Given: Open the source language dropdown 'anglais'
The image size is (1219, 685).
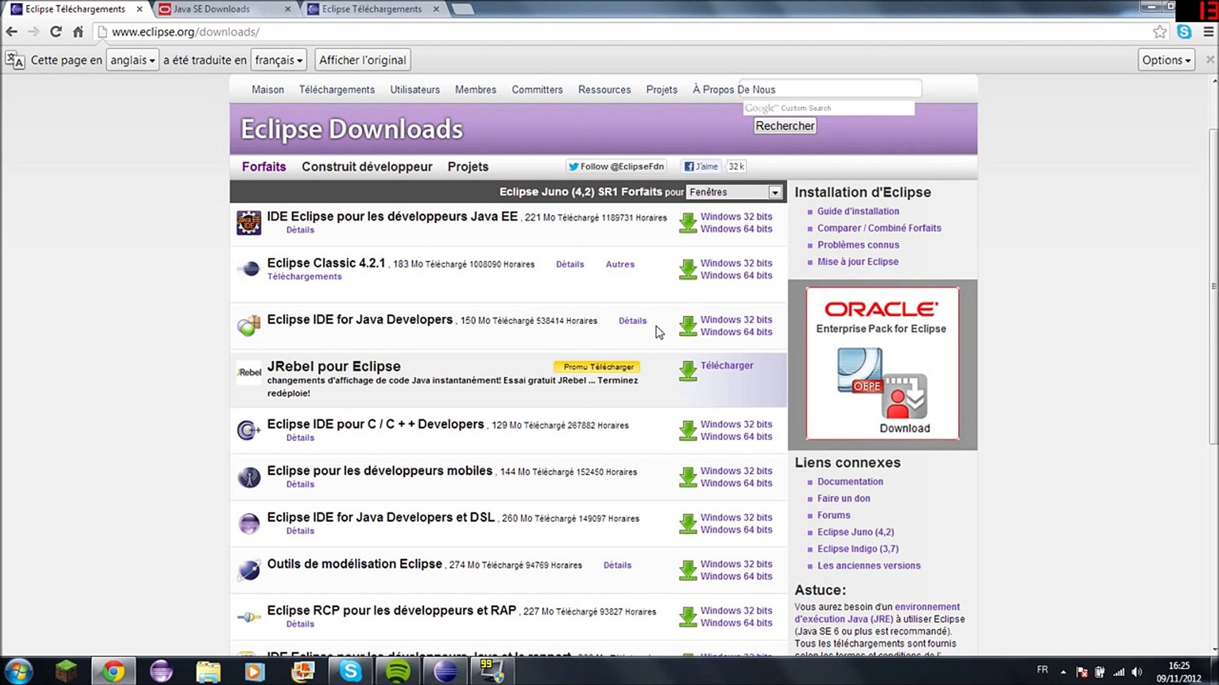Looking at the screenshot, I should tap(132, 60).
